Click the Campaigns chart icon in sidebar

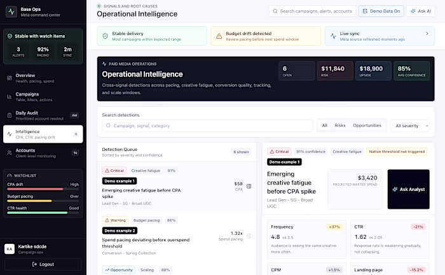coord(10,97)
